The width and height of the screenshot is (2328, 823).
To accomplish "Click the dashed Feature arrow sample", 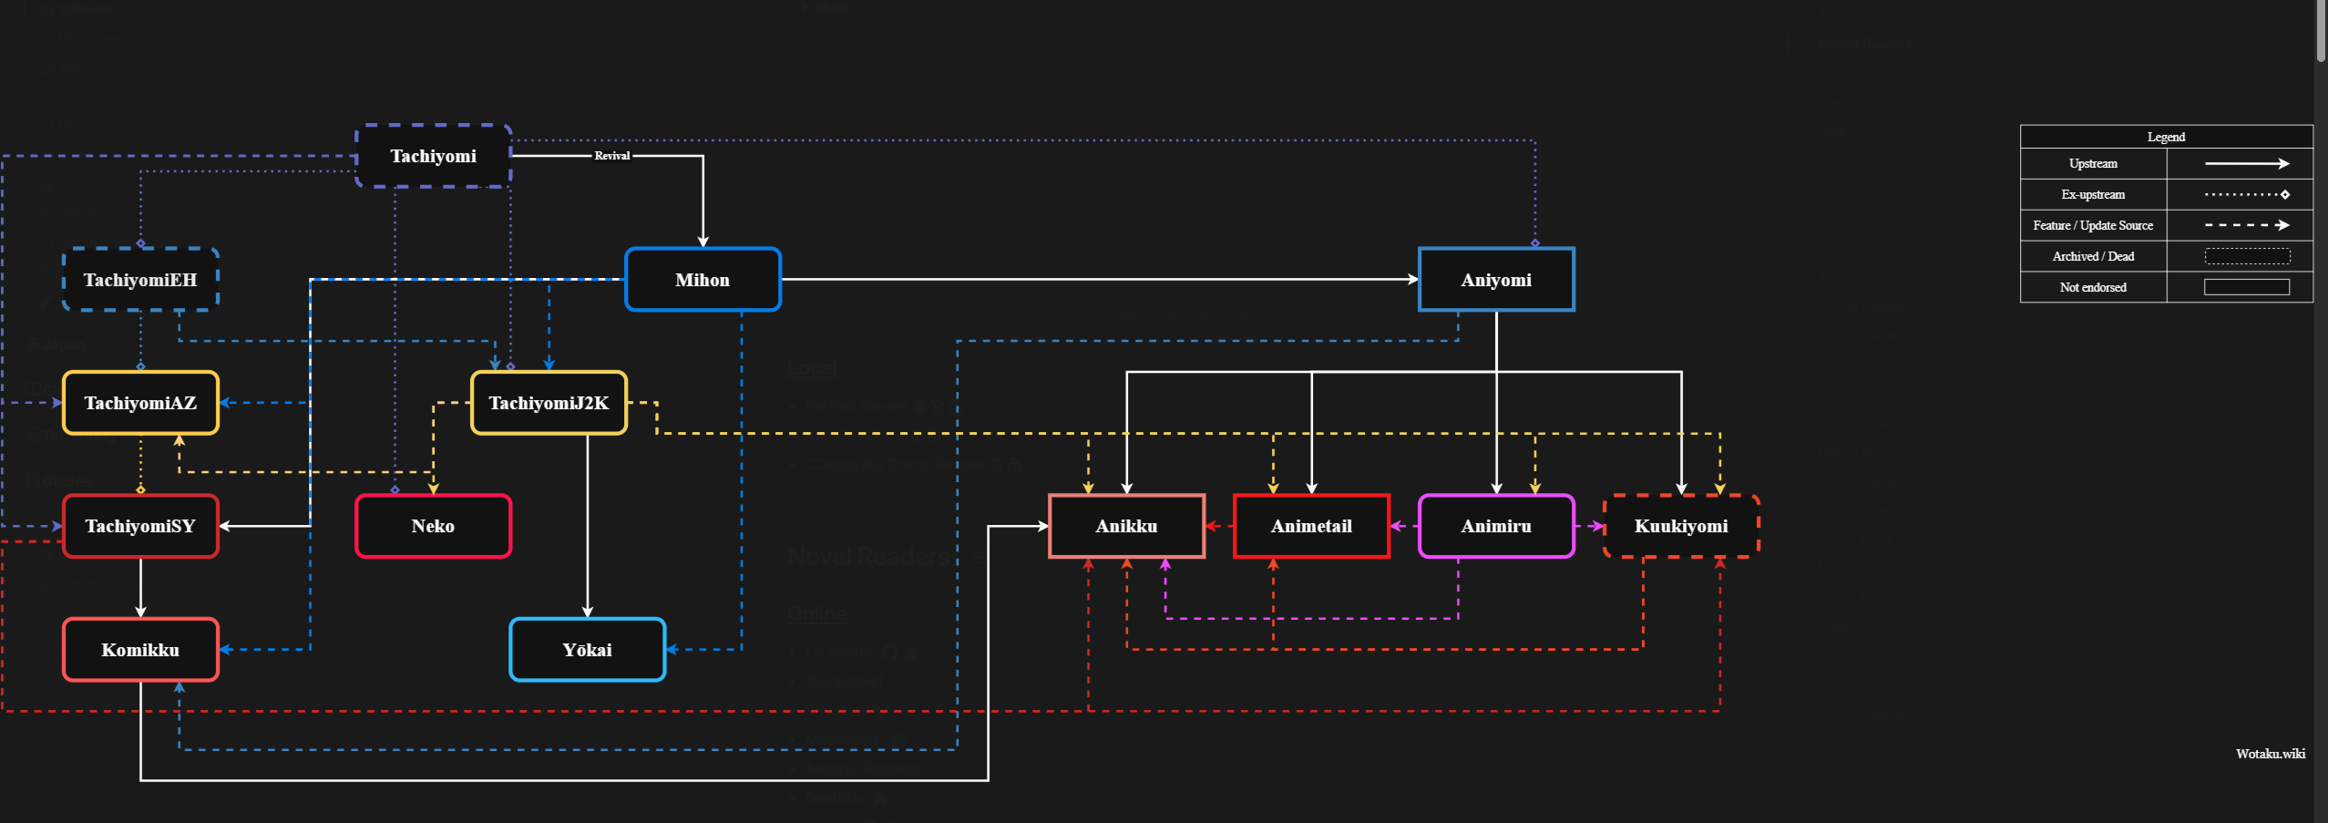I will 2246,225.
